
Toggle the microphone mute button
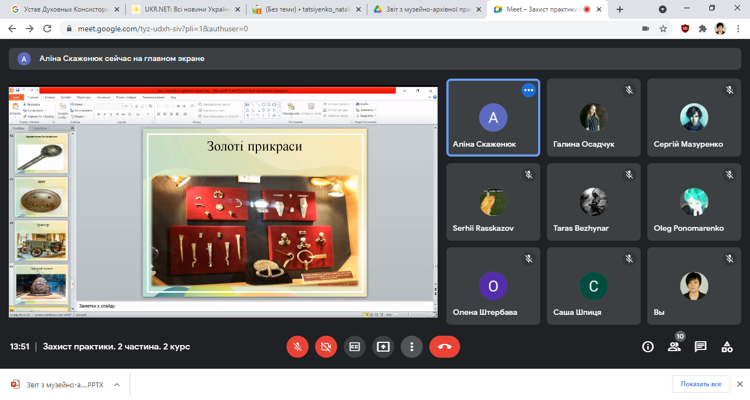[298, 347]
